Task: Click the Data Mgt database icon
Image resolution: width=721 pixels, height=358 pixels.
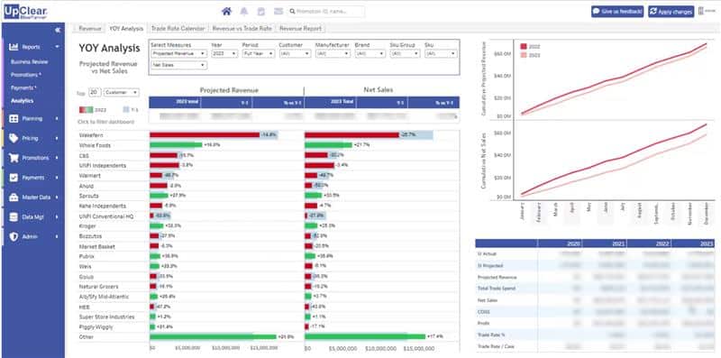Action: pos(14,216)
